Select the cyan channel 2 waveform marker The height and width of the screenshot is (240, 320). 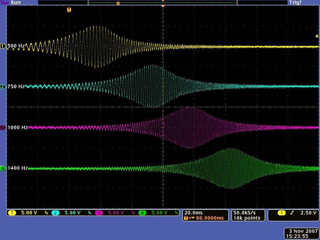pos(3,87)
